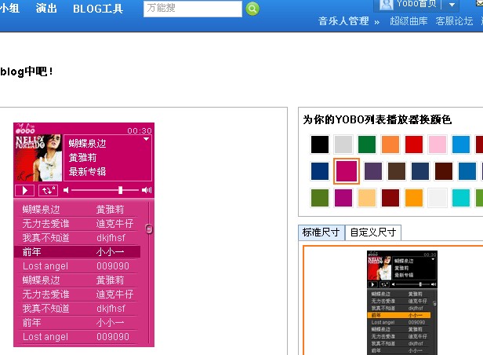483x355 pixels.
Task: Switch to the 标准尺寸 tab
Action: click(x=321, y=232)
